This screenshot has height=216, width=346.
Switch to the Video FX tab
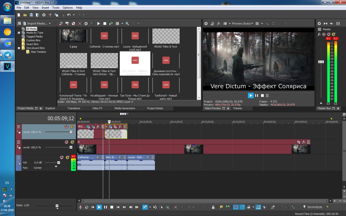[97, 108]
